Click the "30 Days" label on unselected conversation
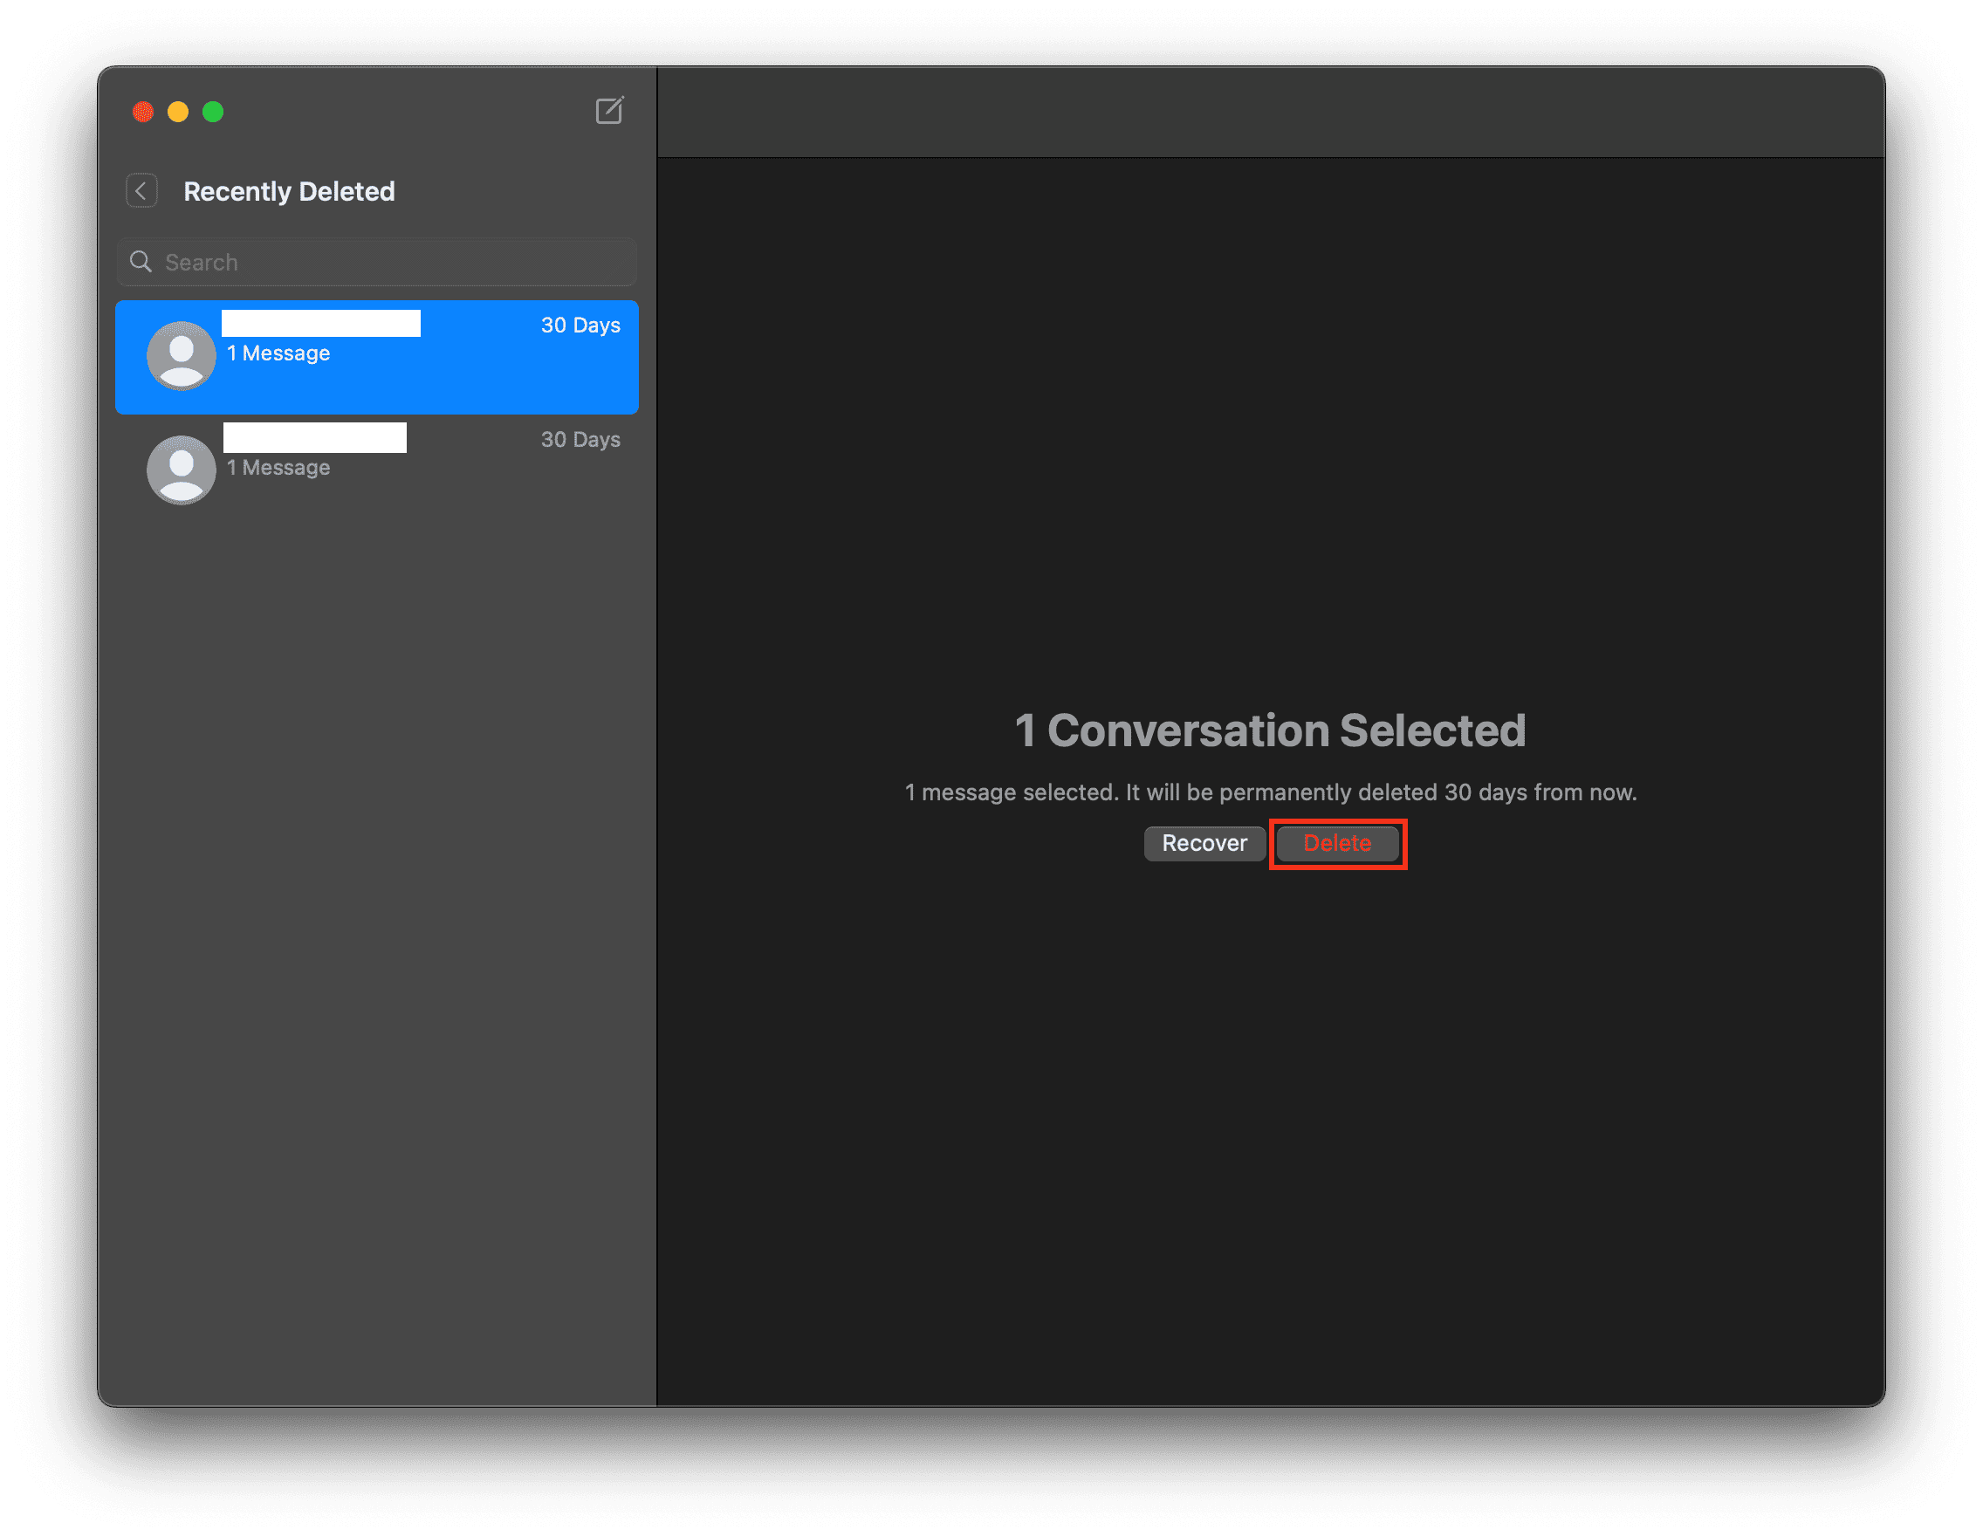 point(580,439)
